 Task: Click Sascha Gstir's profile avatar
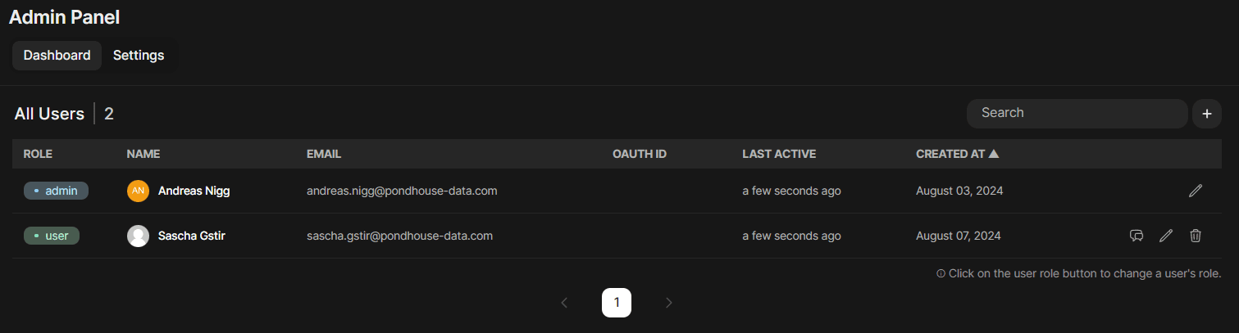(138, 236)
